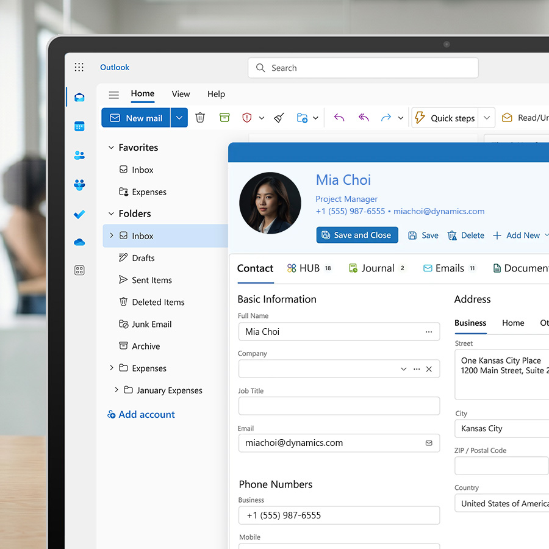Open Groups in the left app rail
The image size is (549, 549).
(79, 184)
